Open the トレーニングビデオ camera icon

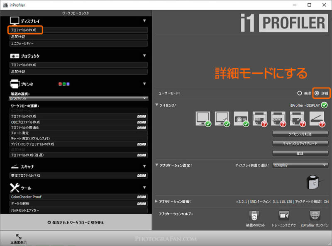click(x=284, y=216)
